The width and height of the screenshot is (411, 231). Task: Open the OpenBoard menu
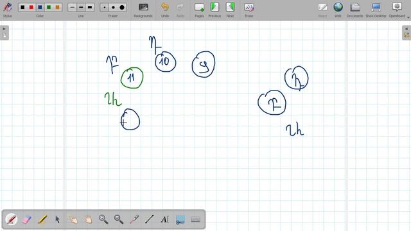397,10
